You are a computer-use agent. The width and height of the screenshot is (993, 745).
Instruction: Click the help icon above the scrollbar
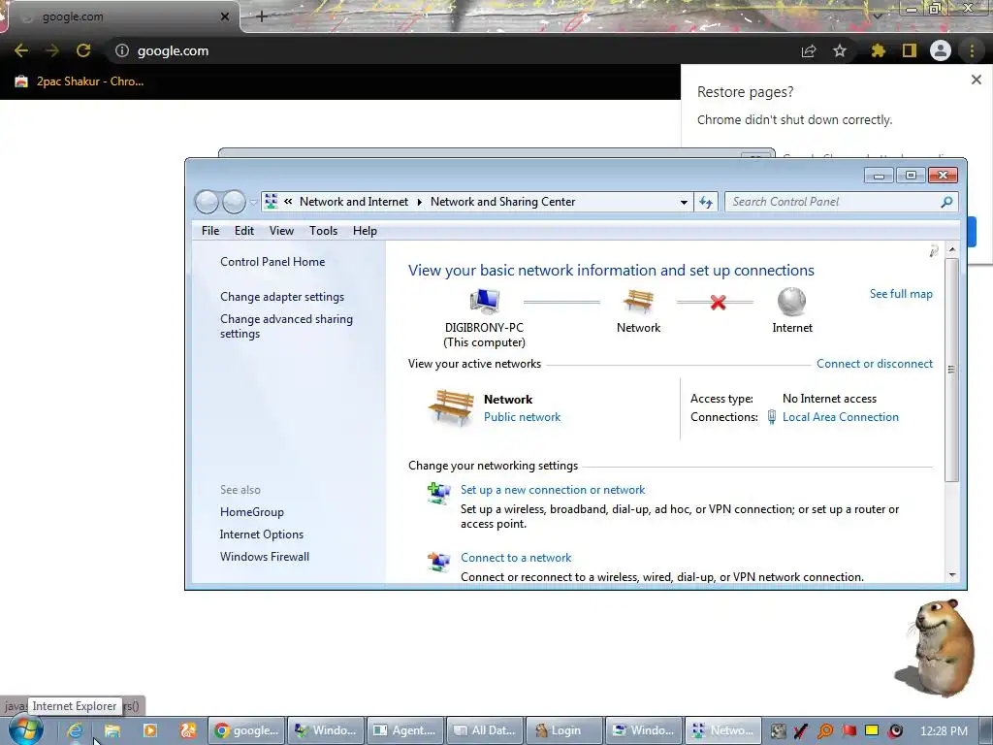(x=934, y=251)
